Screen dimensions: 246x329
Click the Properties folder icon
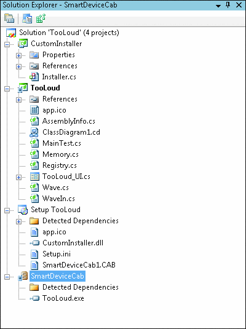click(x=34, y=55)
